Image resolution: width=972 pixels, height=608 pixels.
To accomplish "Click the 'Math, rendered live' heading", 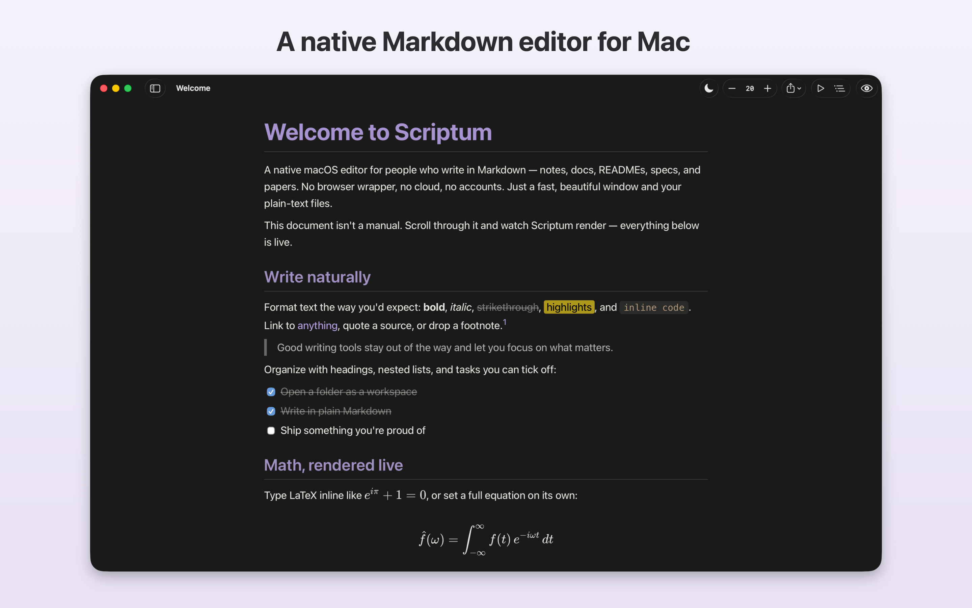I will coord(333,465).
